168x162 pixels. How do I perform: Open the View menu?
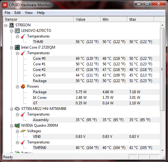click(29, 13)
